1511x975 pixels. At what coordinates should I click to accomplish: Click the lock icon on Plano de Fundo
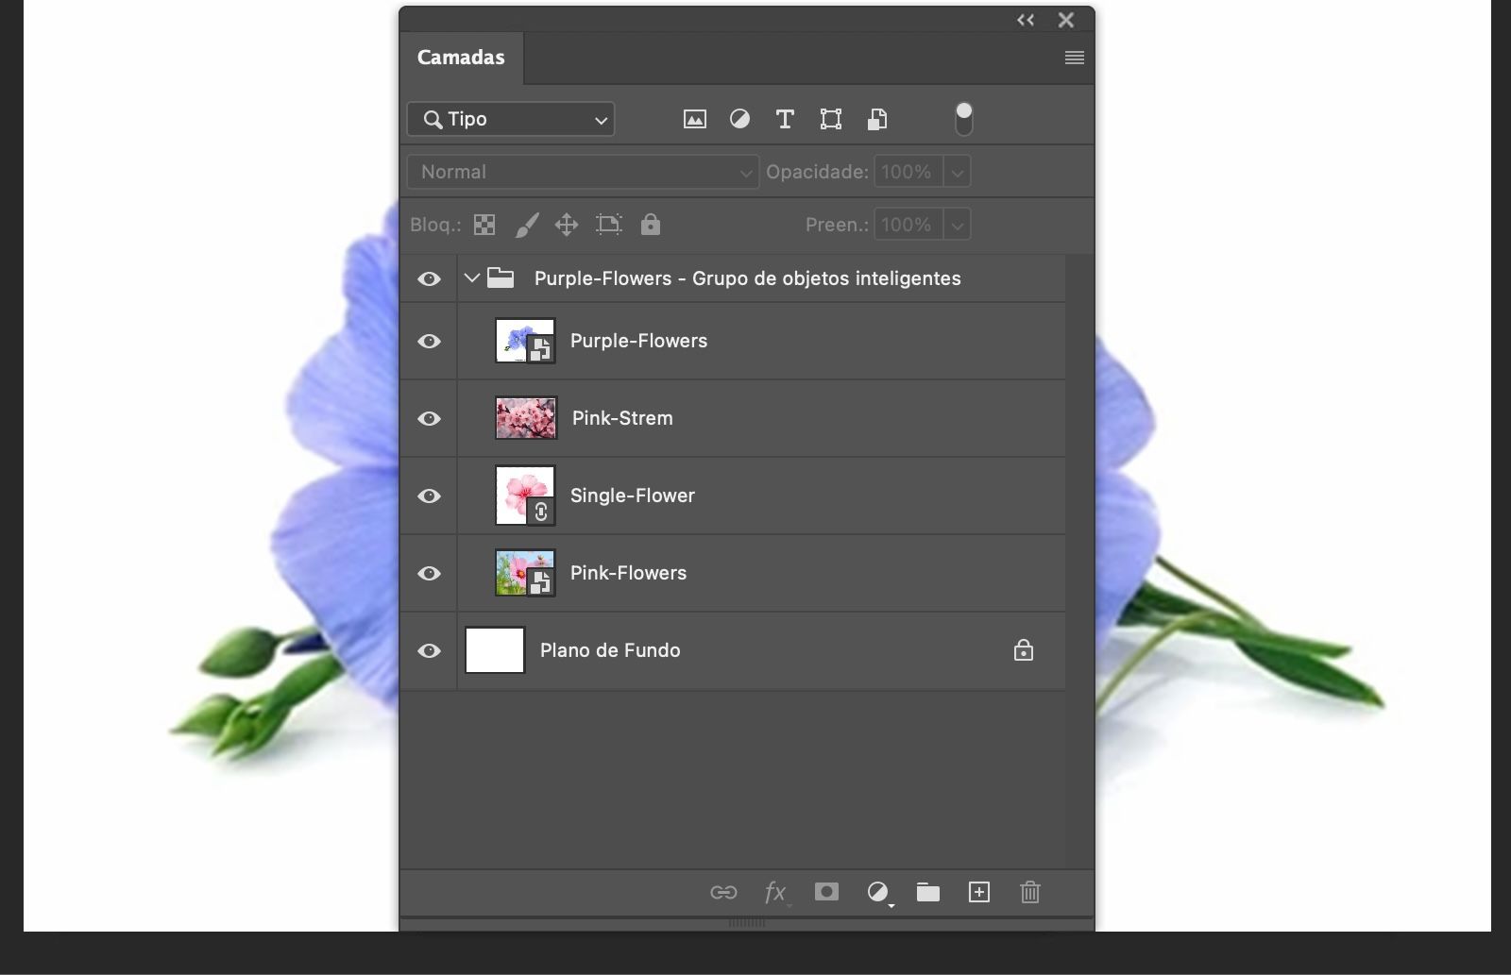click(x=1024, y=650)
